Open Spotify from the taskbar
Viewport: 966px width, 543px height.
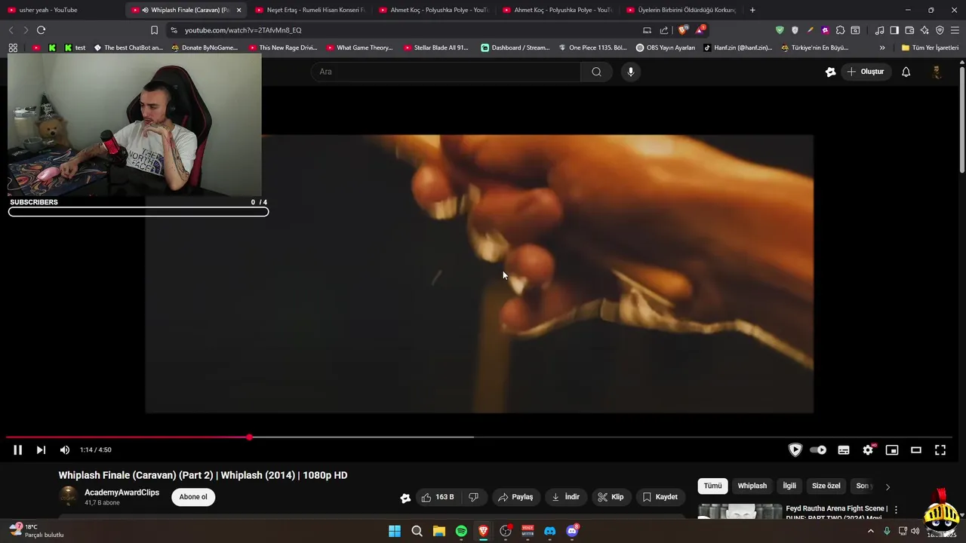[x=461, y=531]
